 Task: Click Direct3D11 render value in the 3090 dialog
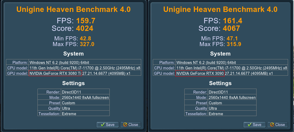coord(218,92)
